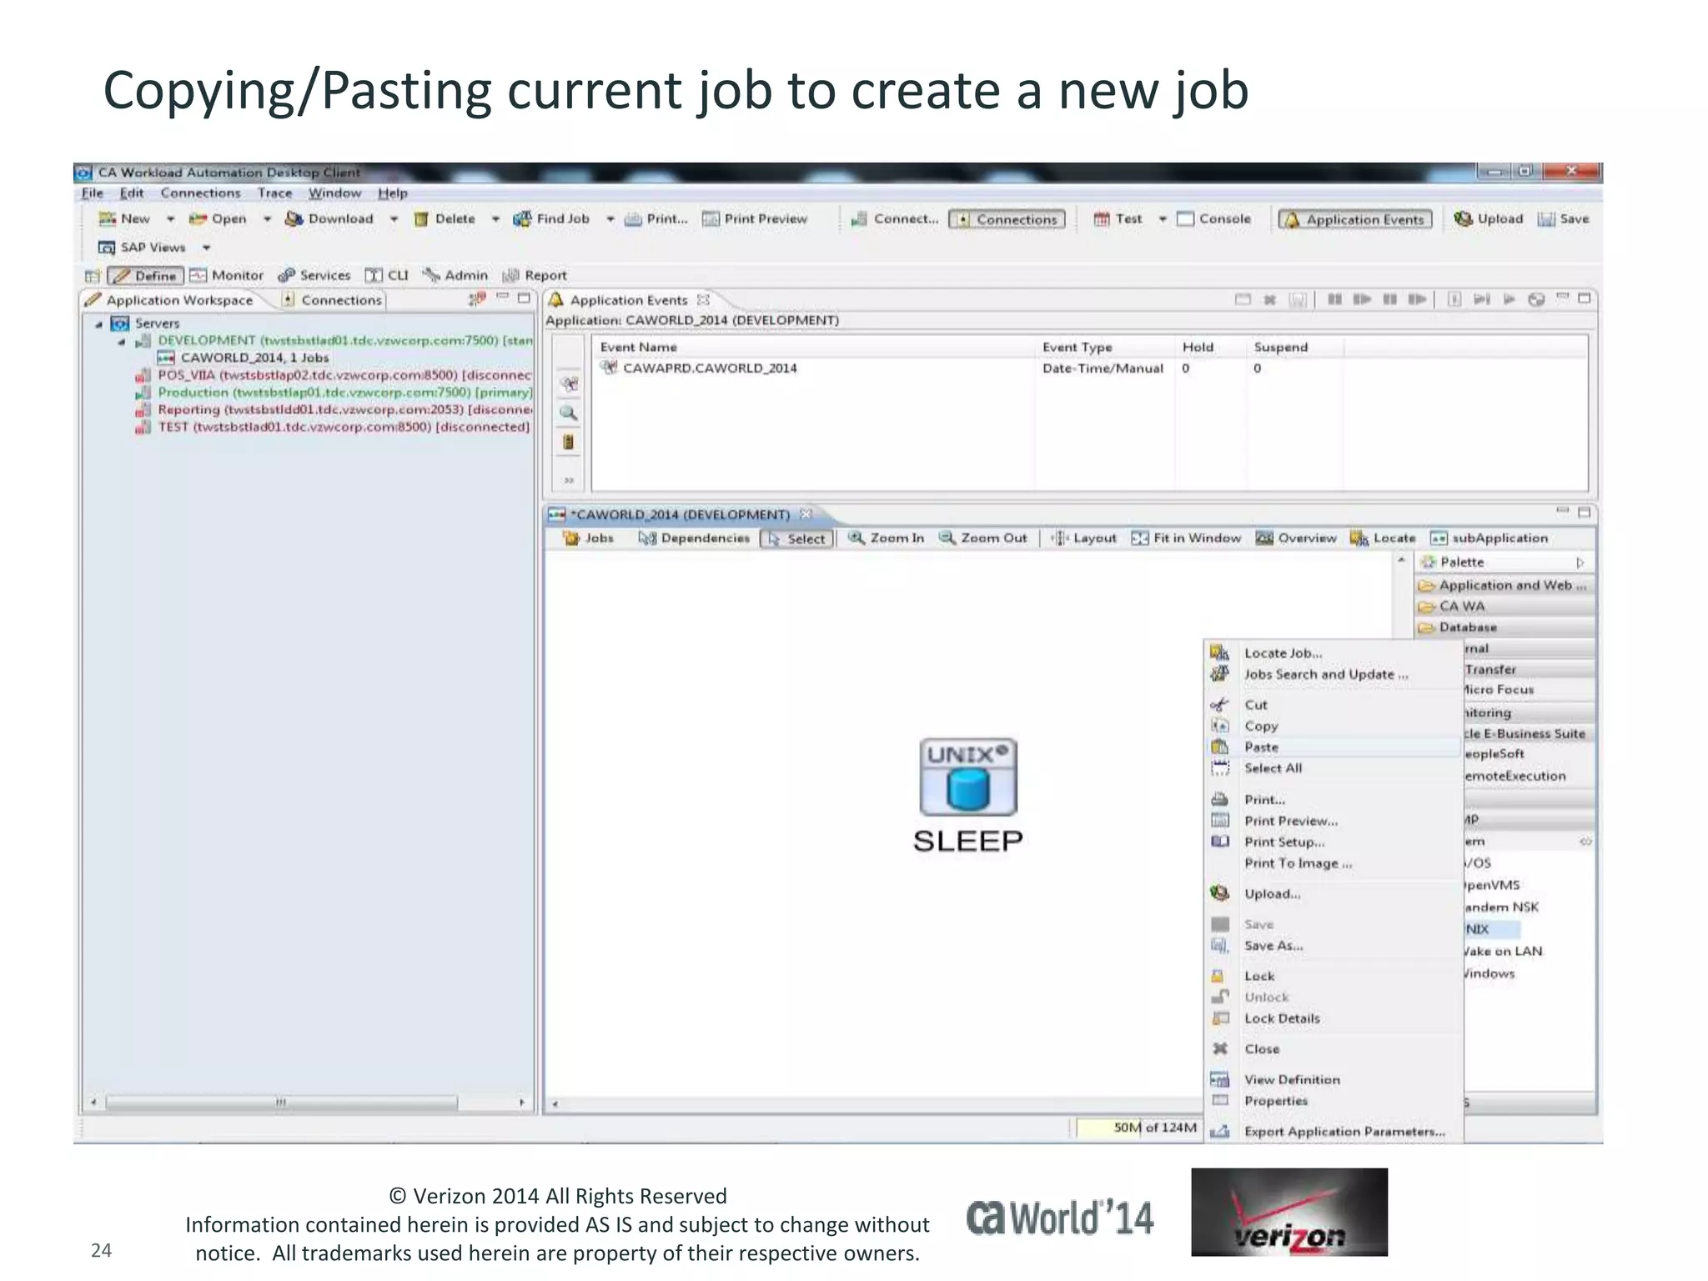Click the Fit in Window icon
1708x1281 pixels.
tap(1140, 538)
